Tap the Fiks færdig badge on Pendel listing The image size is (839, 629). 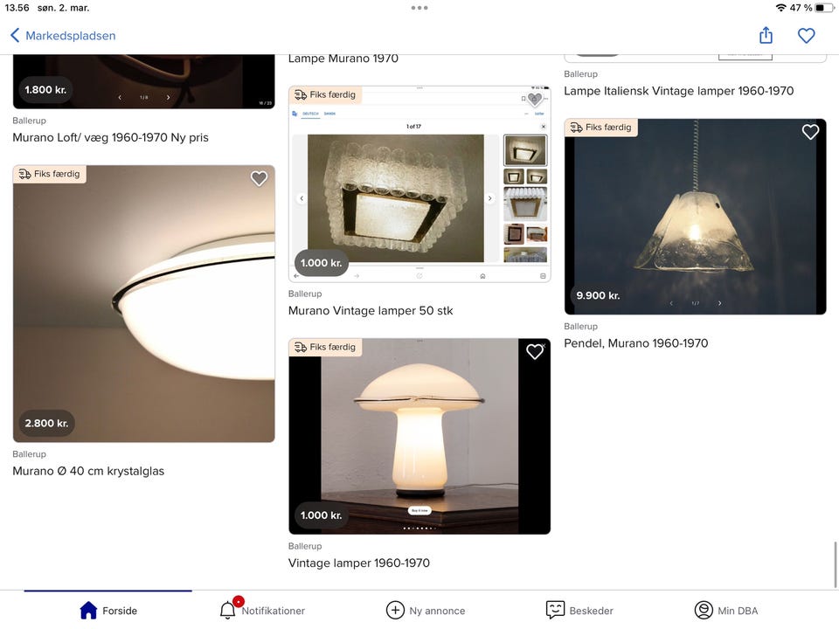coord(600,127)
